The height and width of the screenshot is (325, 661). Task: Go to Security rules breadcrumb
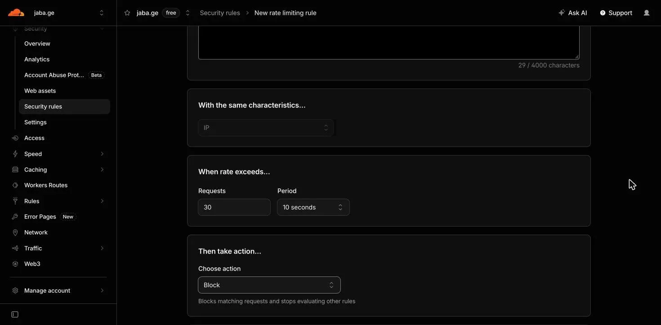coord(220,13)
